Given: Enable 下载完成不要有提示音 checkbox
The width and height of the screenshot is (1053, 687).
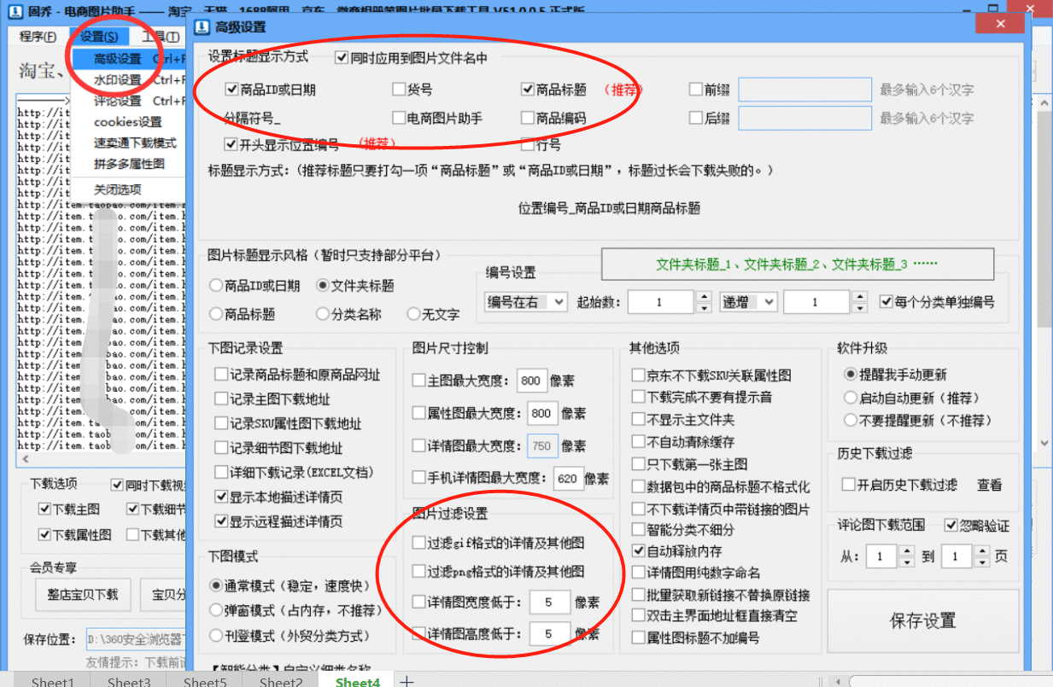Looking at the screenshot, I should click(x=702, y=397).
